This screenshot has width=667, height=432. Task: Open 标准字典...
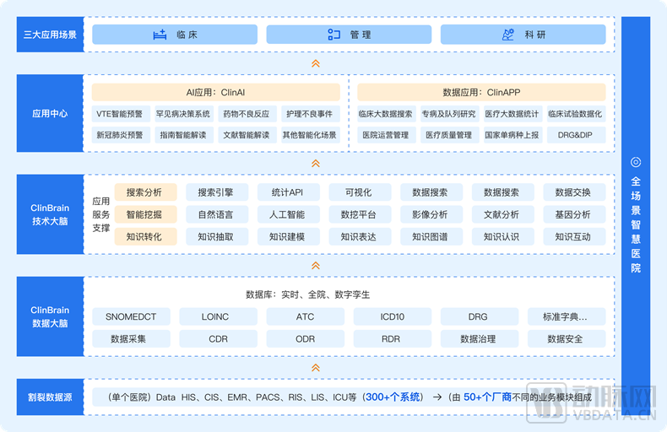click(x=567, y=316)
